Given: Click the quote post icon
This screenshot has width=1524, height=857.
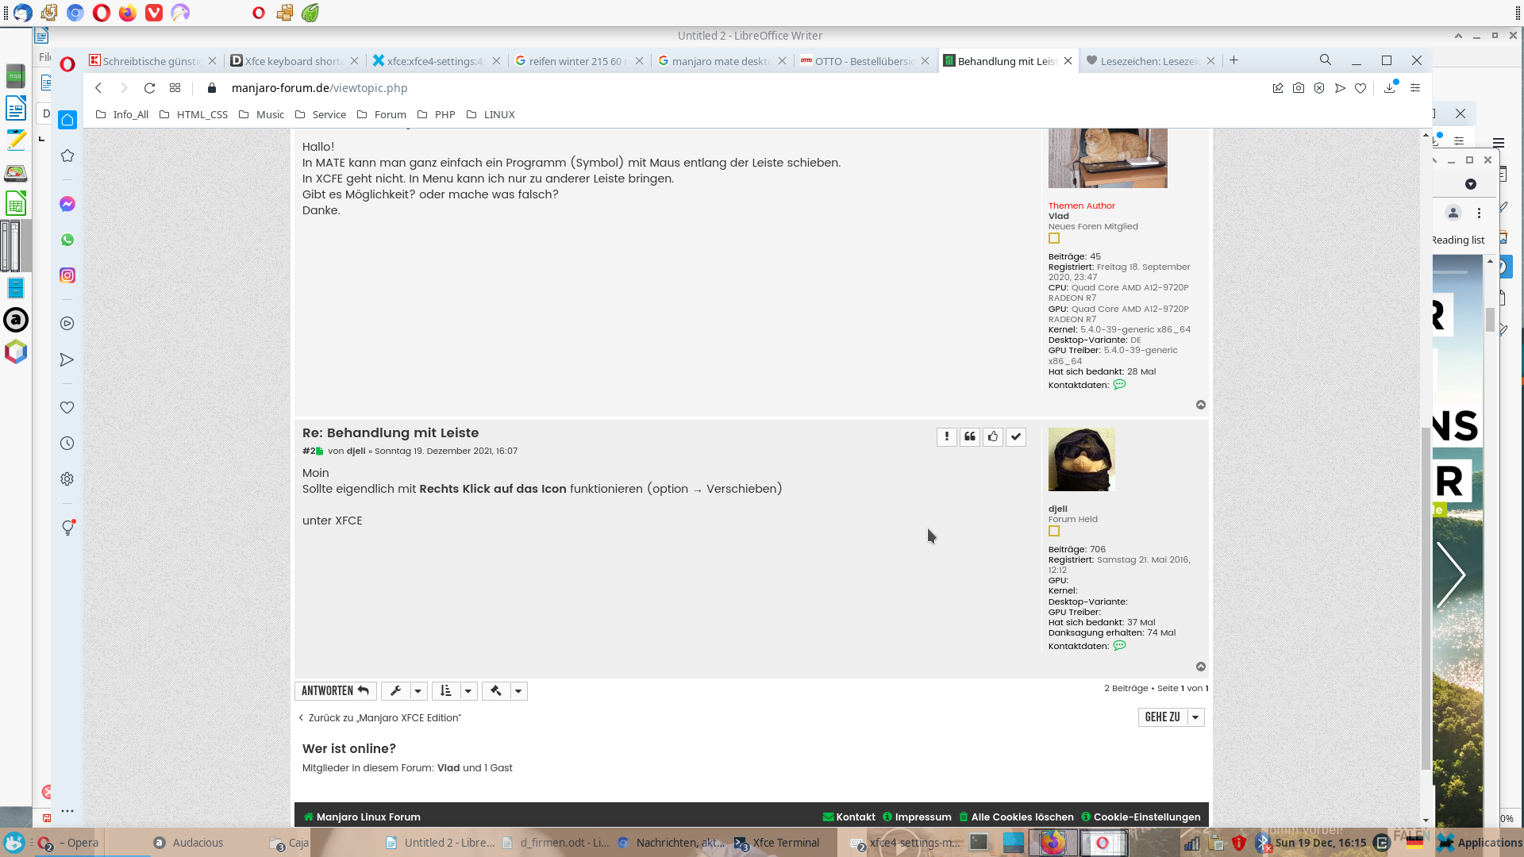Looking at the screenshot, I should pyautogui.click(x=970, y=436).
